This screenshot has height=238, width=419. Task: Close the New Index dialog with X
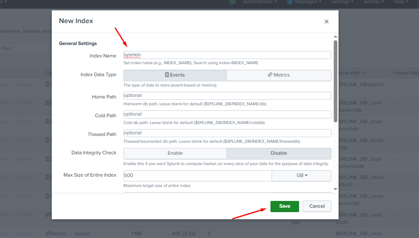(326, 22)
